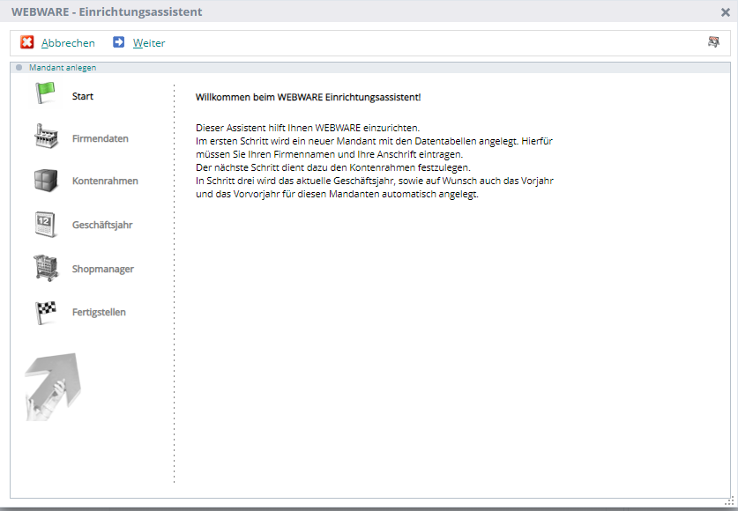Open the Start step in sidebar
This screenshot has width=738, height=511.
83,96
